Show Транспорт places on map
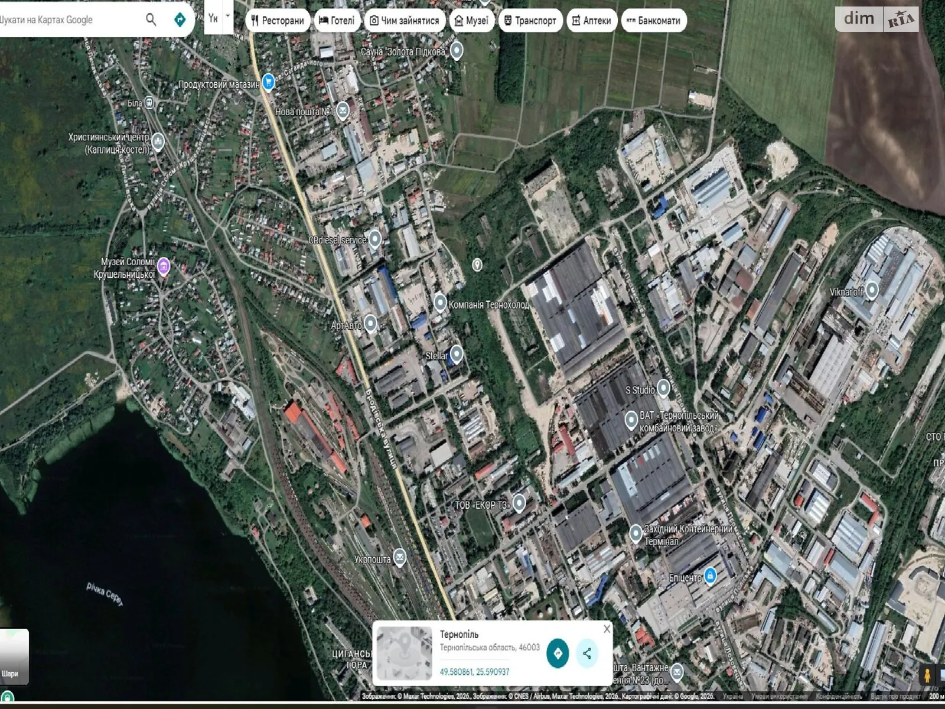This screenshot has height=709, width=945. 530,21
